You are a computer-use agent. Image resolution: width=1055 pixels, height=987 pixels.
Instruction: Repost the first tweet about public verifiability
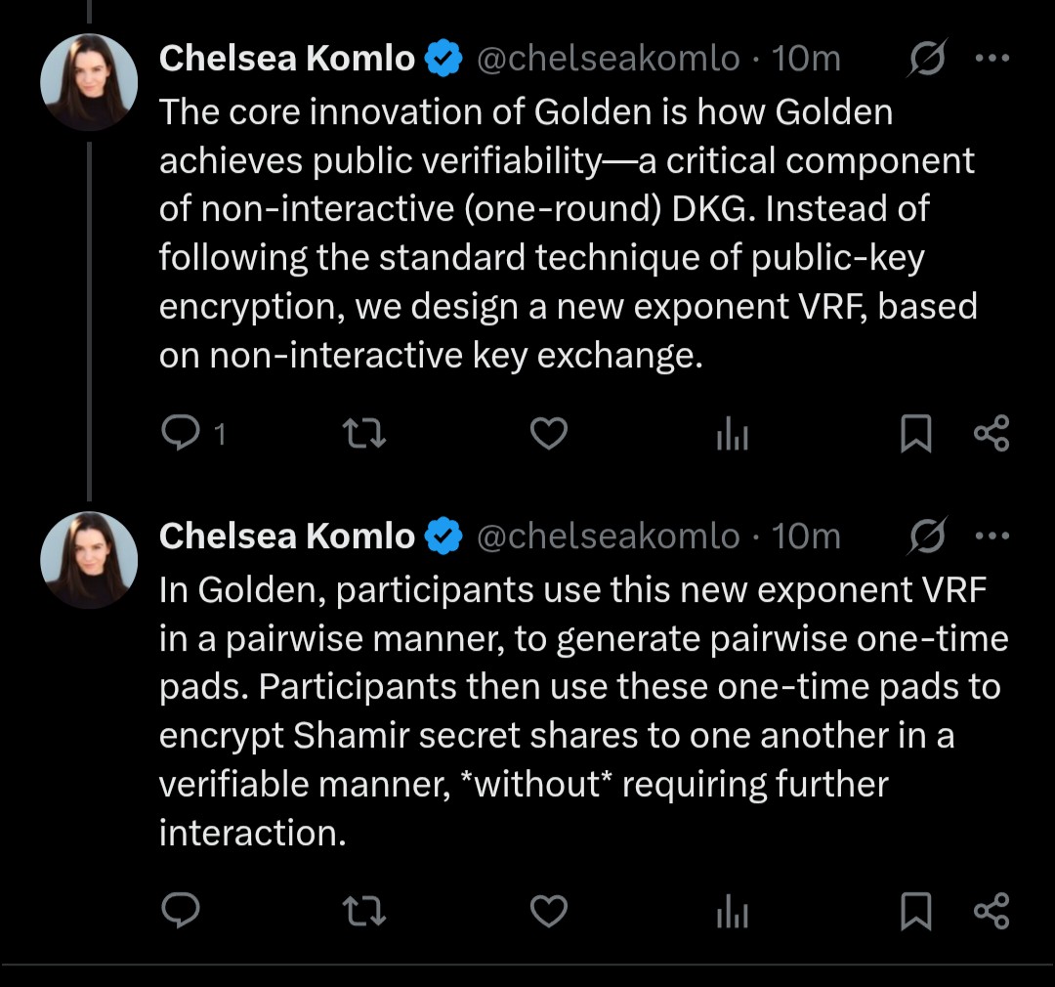(366, 433)
